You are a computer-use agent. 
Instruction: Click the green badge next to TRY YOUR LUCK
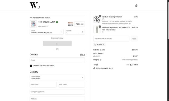(57, 22)
